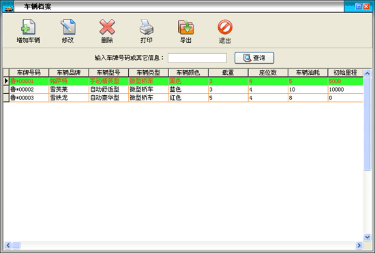The width and height of the screenshot is (375, 253).
Task: Click the 车辆颜色 column header
Action: point(188,73)
